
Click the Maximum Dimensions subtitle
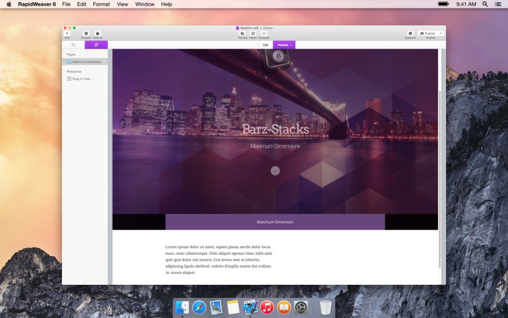275,146
